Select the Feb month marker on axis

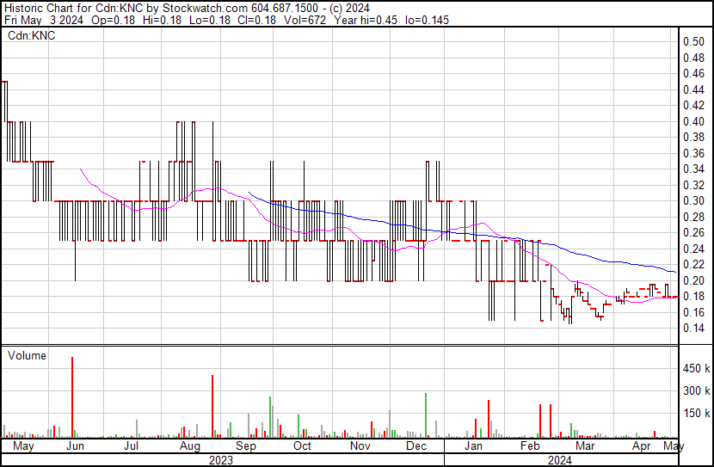pos(529,446)
